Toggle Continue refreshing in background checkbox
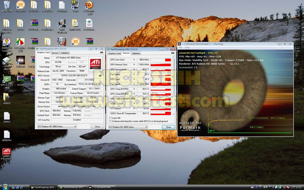This screenshot has width=304, height=190. [x=111, y=121]
